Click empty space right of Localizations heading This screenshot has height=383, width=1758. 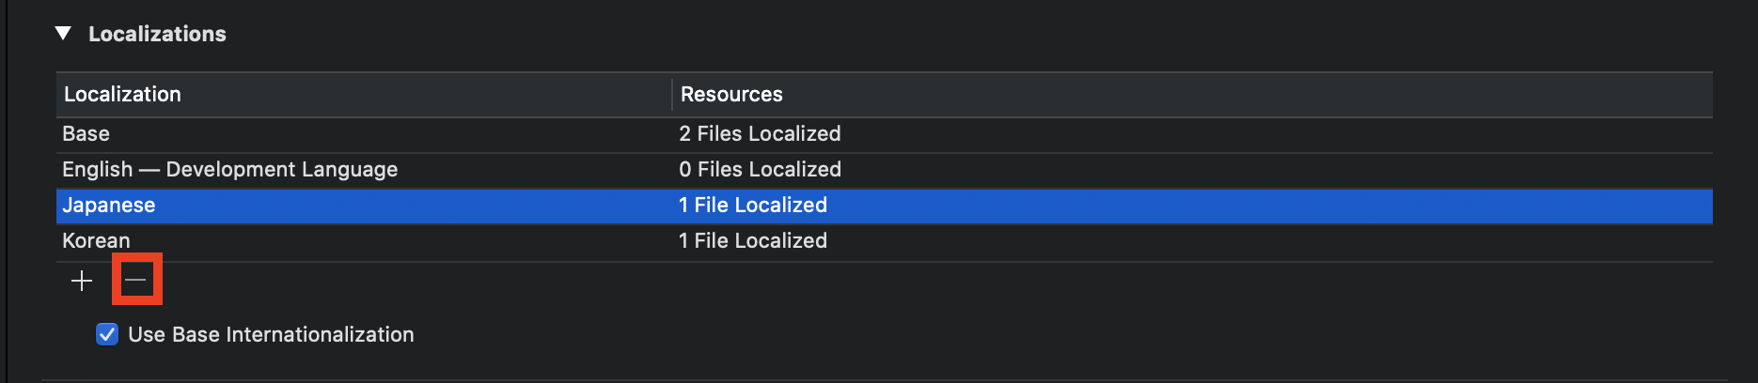978,34
